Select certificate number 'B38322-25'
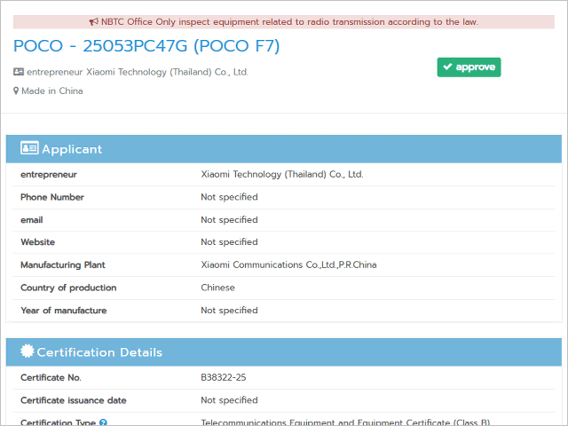The image size is (568, 426). tap(224, 378)
